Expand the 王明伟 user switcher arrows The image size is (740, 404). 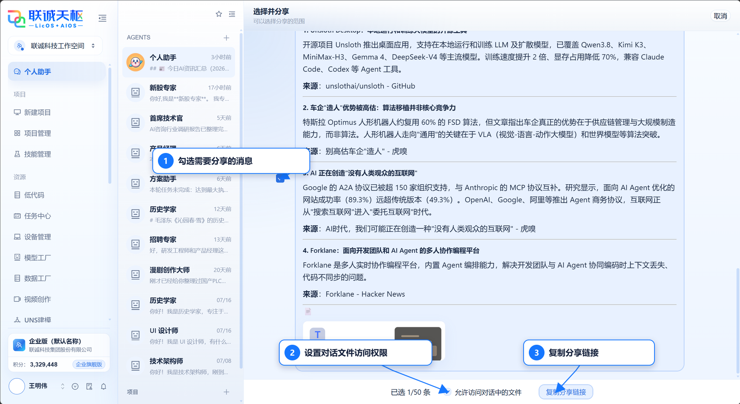pyautogui.click(x=62, y=387)
